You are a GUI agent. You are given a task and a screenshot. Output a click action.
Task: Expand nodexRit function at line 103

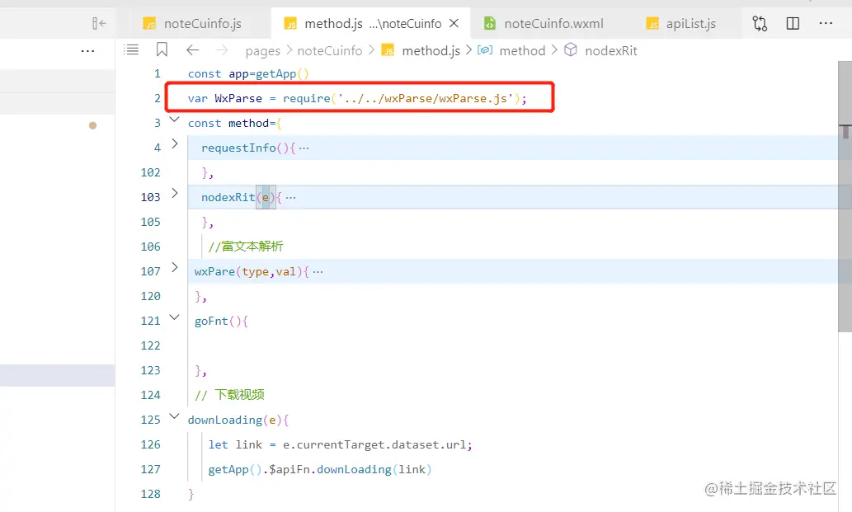click(174, 193)
